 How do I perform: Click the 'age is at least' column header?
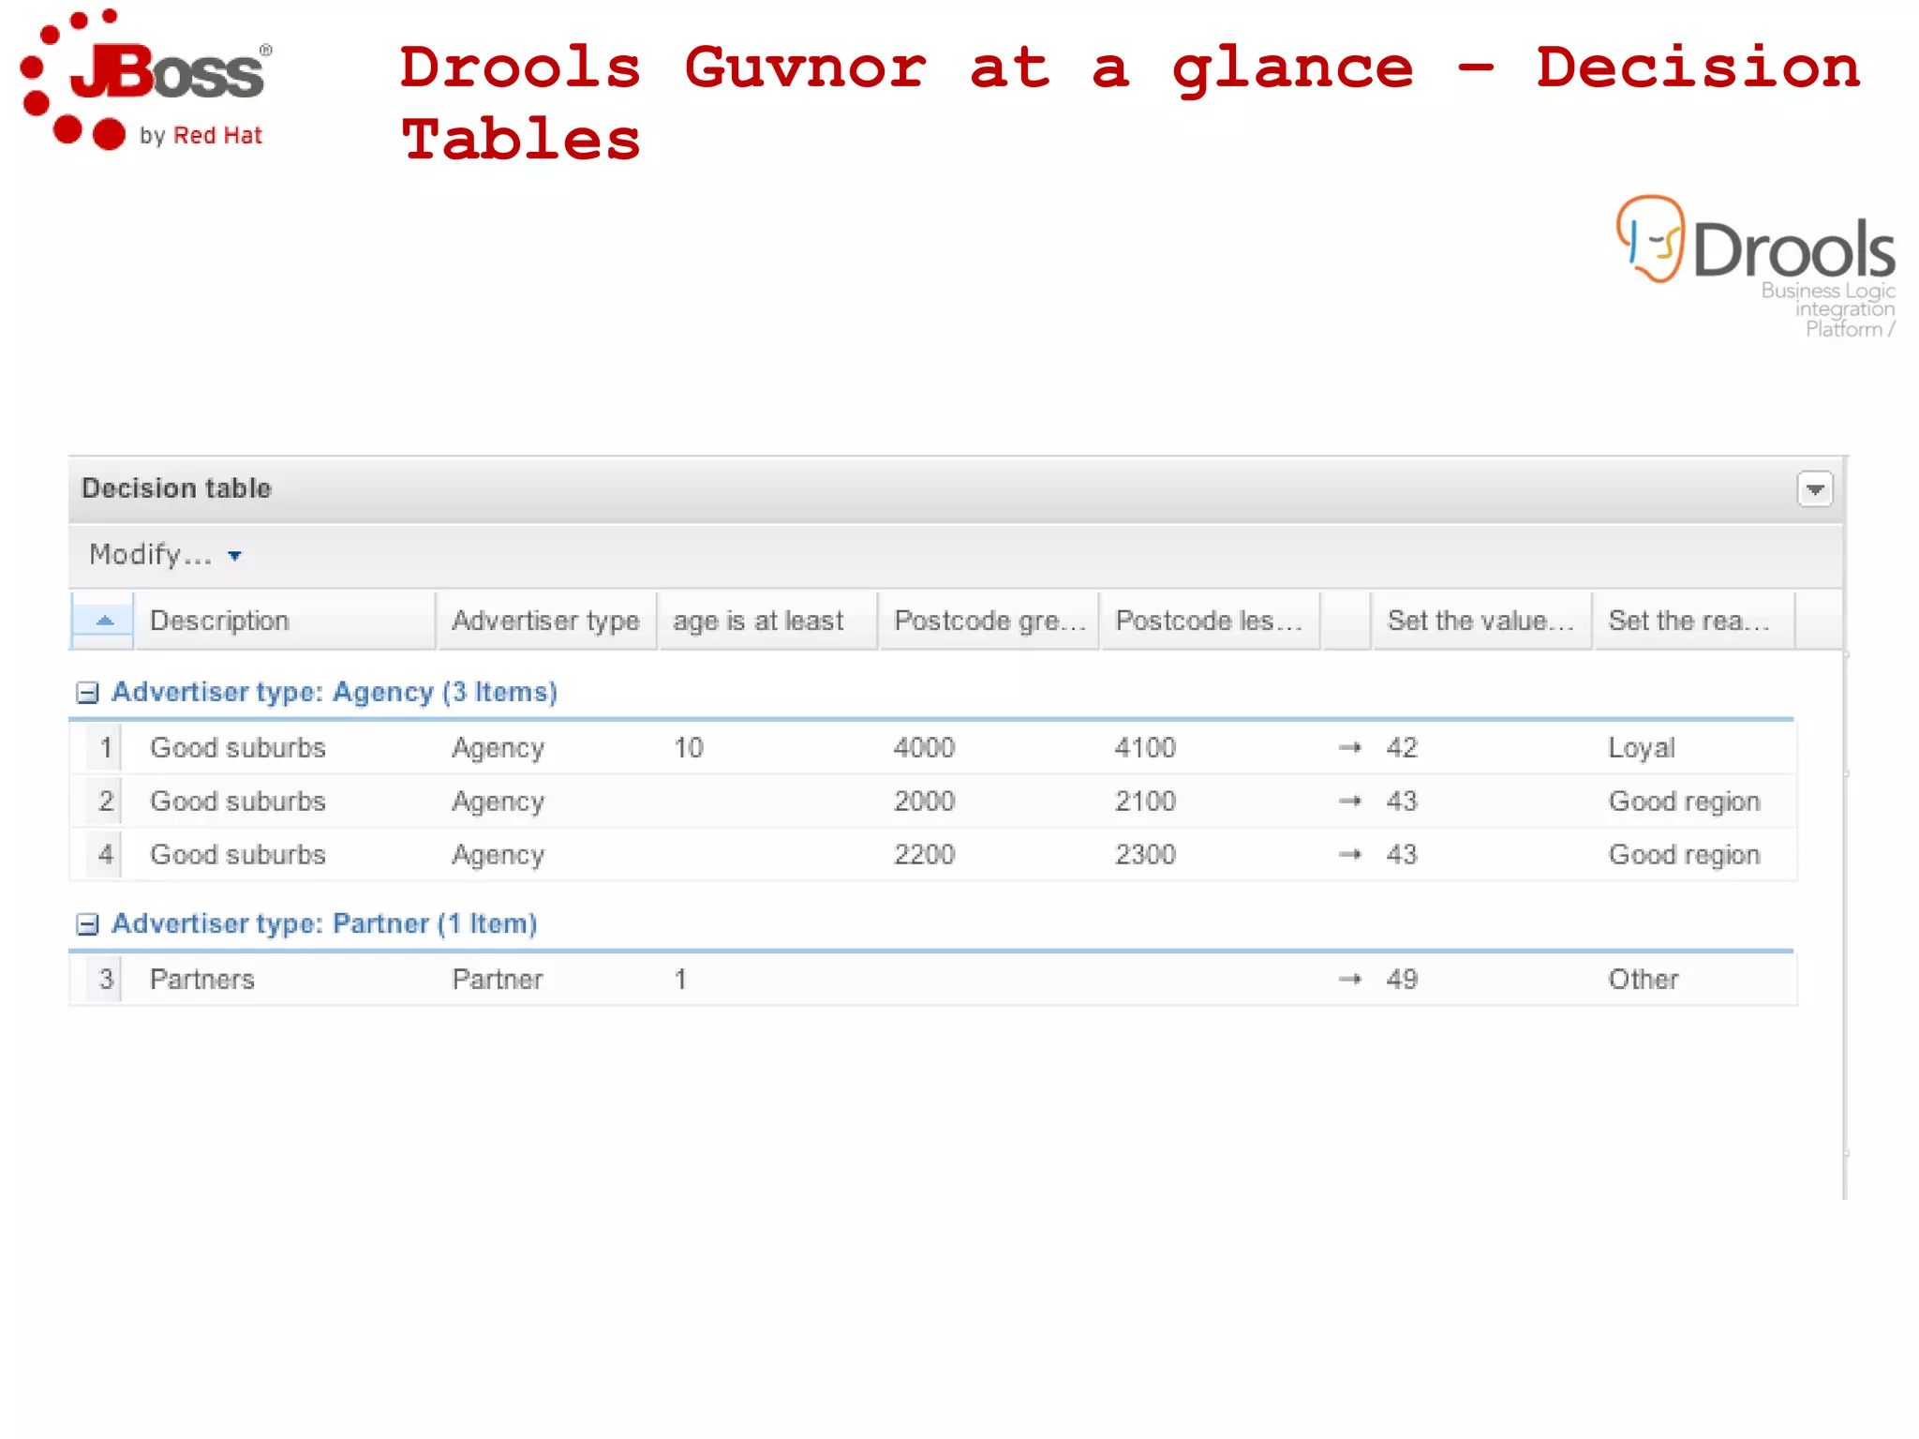coord(758,621)
